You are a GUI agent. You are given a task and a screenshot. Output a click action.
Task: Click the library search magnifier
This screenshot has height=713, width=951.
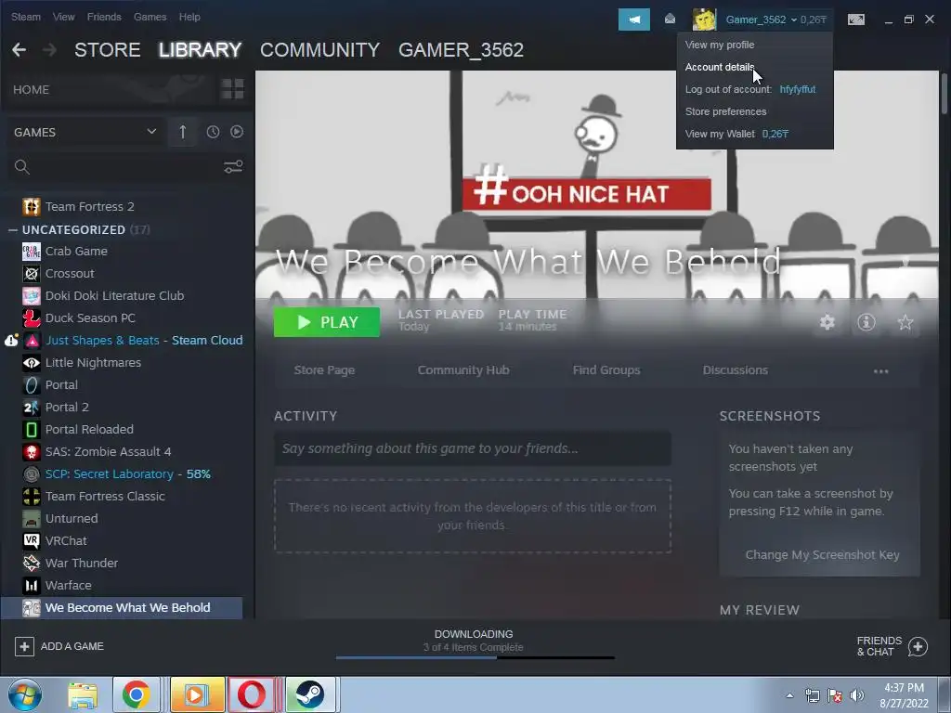(x=22, y=167)
